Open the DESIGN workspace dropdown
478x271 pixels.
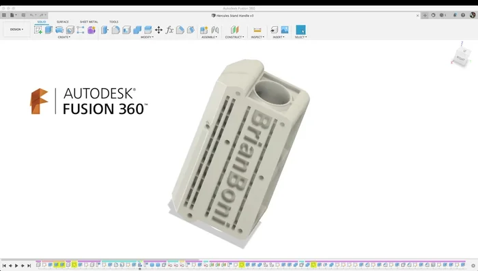coord(16,29)
